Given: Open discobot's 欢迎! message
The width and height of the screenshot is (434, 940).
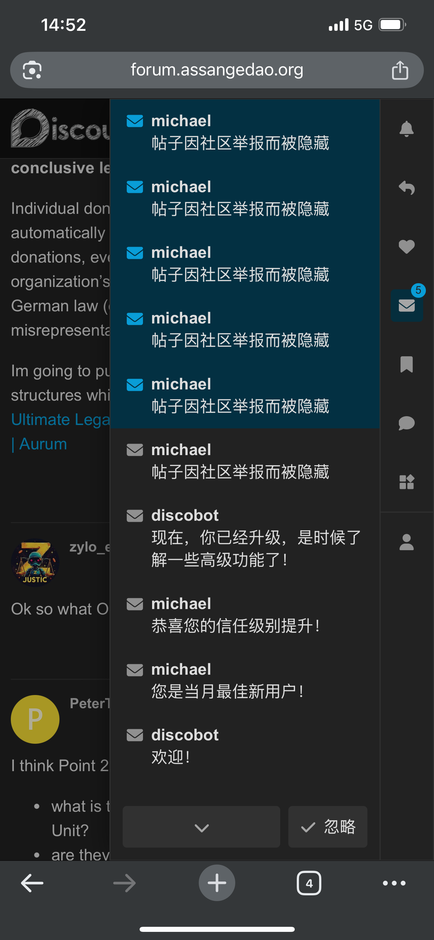Looking at the screenshot, I should pos(244,746).
